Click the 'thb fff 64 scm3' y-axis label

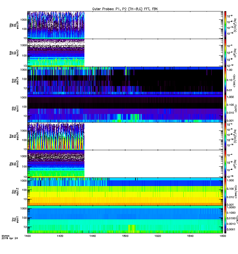point(14,53)
